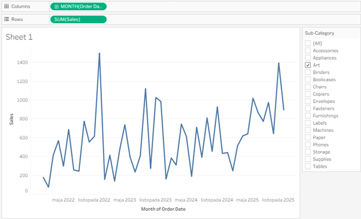This screenshot has width=361, height=219.
Task: Check the Phones filter option
Action: point(308,144)
